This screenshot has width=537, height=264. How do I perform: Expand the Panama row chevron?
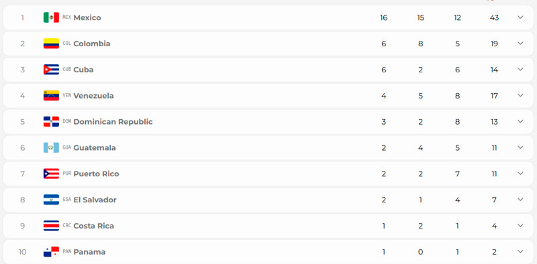520,251
